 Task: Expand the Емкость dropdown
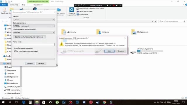(53, 20)
